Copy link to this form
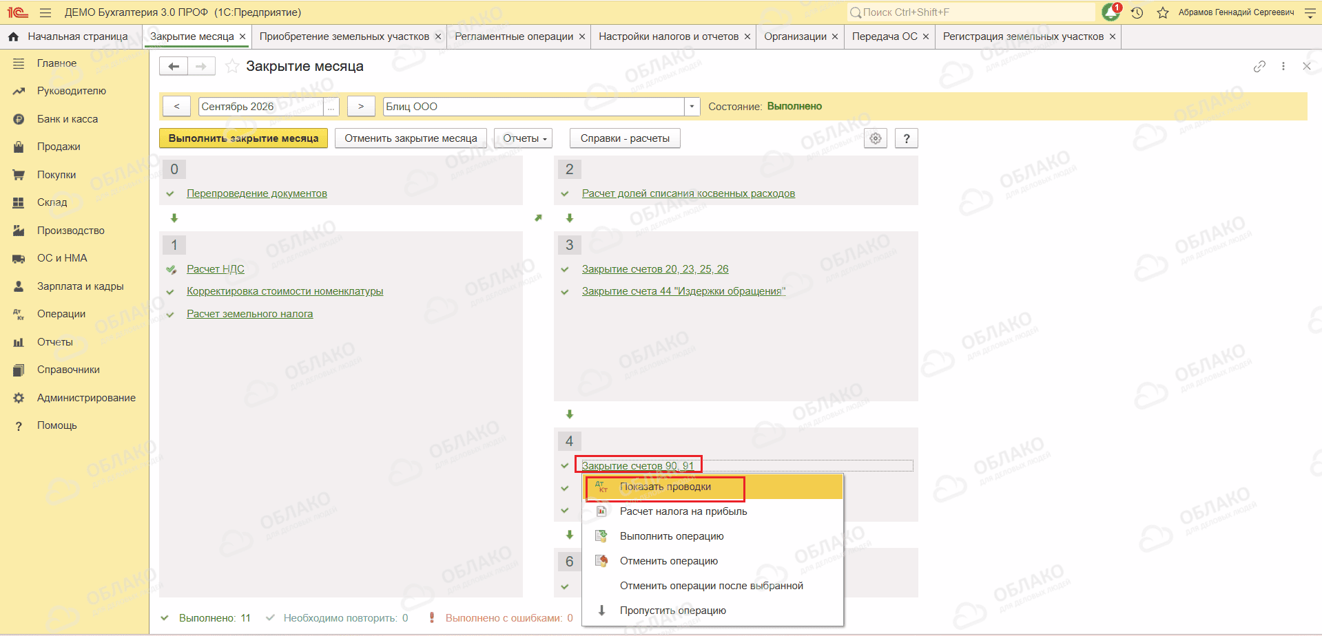Viewport: 1322px width, 636px height. pyautogui.click(x=1259, y=66)
